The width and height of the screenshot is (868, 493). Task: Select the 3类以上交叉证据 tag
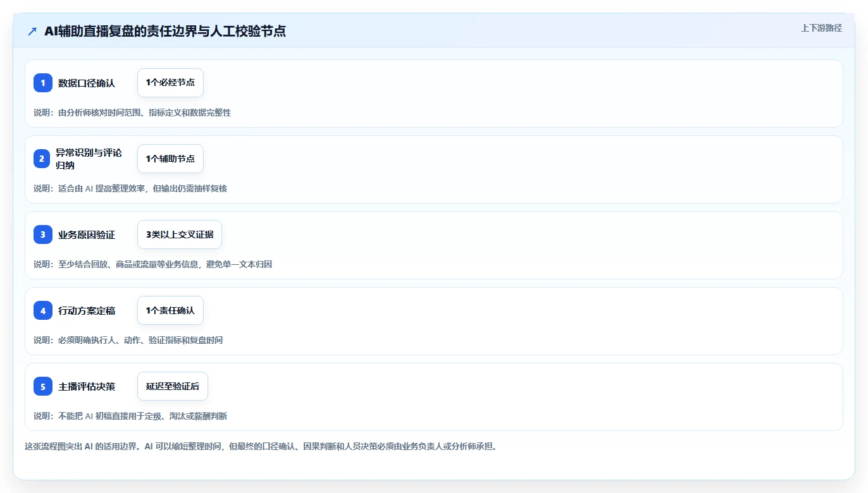(x=180, y=234)
